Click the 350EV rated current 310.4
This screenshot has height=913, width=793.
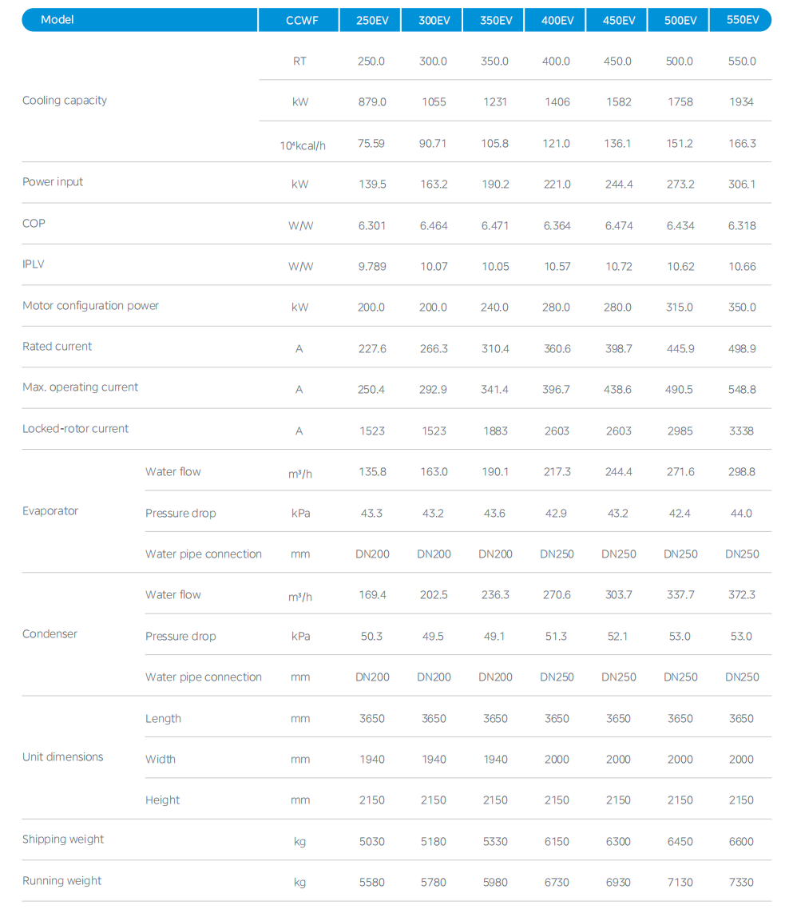pyautogui.click(x=495, y=349)
